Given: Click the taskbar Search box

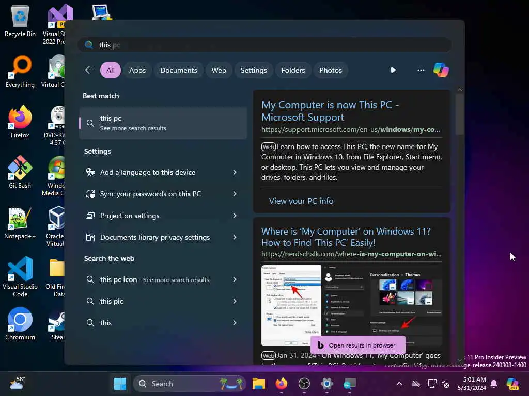Looking at the screenshot, I should click(190, 384).
